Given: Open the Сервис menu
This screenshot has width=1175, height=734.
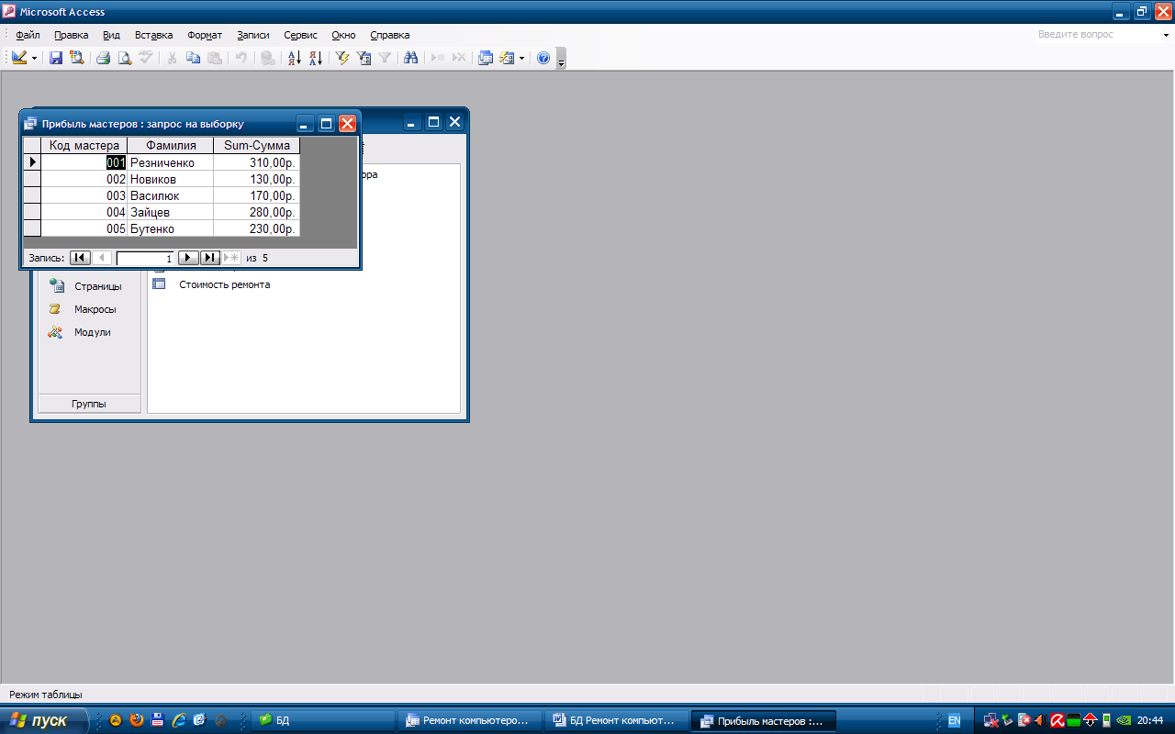Looking at the screenshot, I should [300, 35].
